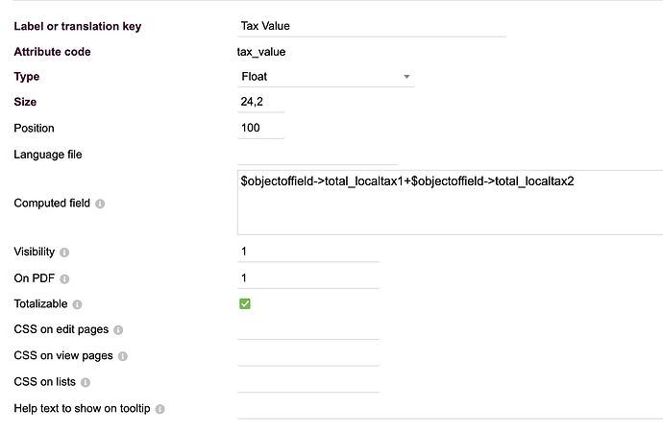663x433 pixels.
Task: Click info icon for CSS on view pages
Action: click(122, 356)
